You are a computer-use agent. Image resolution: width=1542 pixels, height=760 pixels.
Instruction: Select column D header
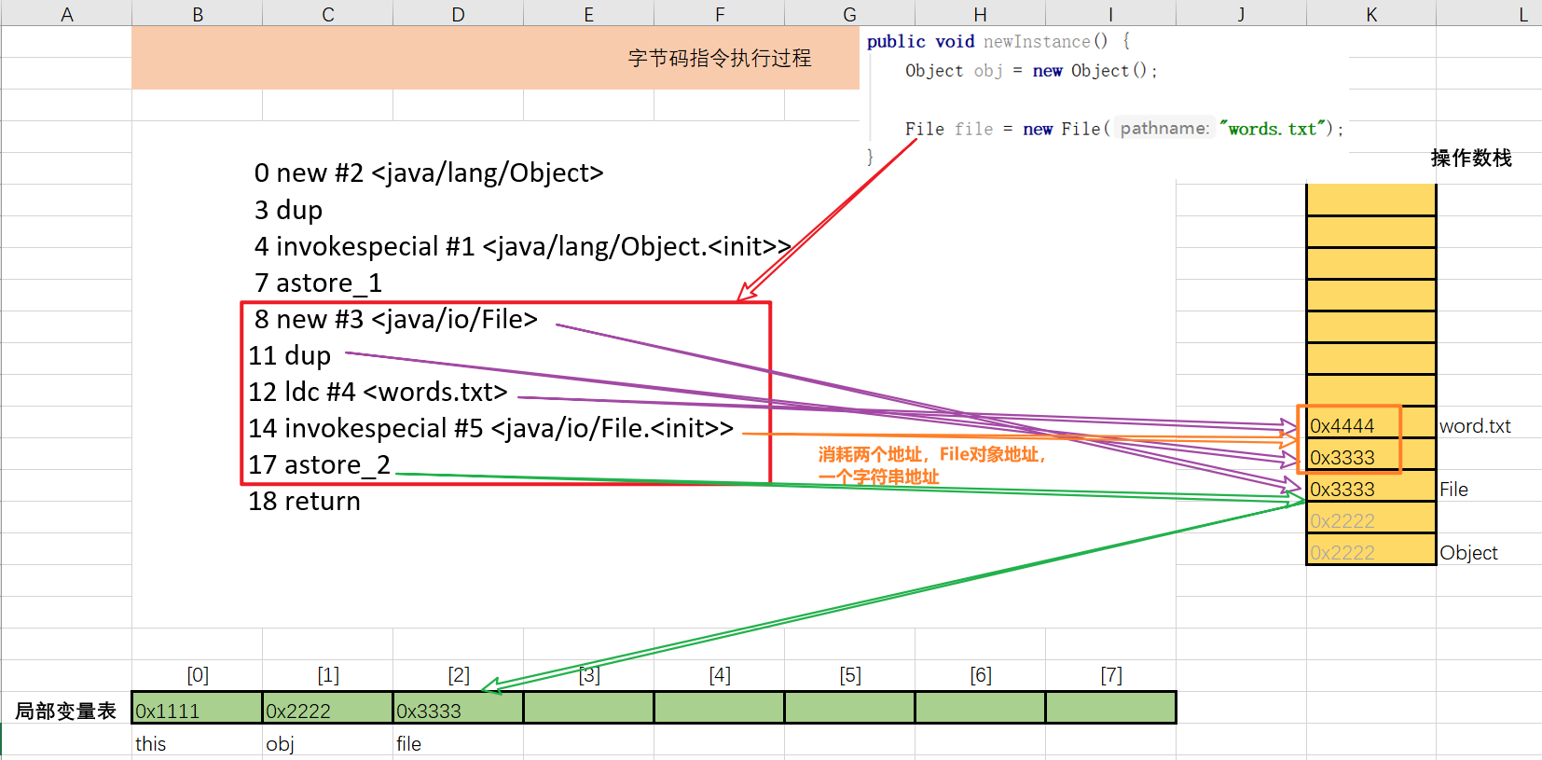pyautogui.click(x=458, y=13)
